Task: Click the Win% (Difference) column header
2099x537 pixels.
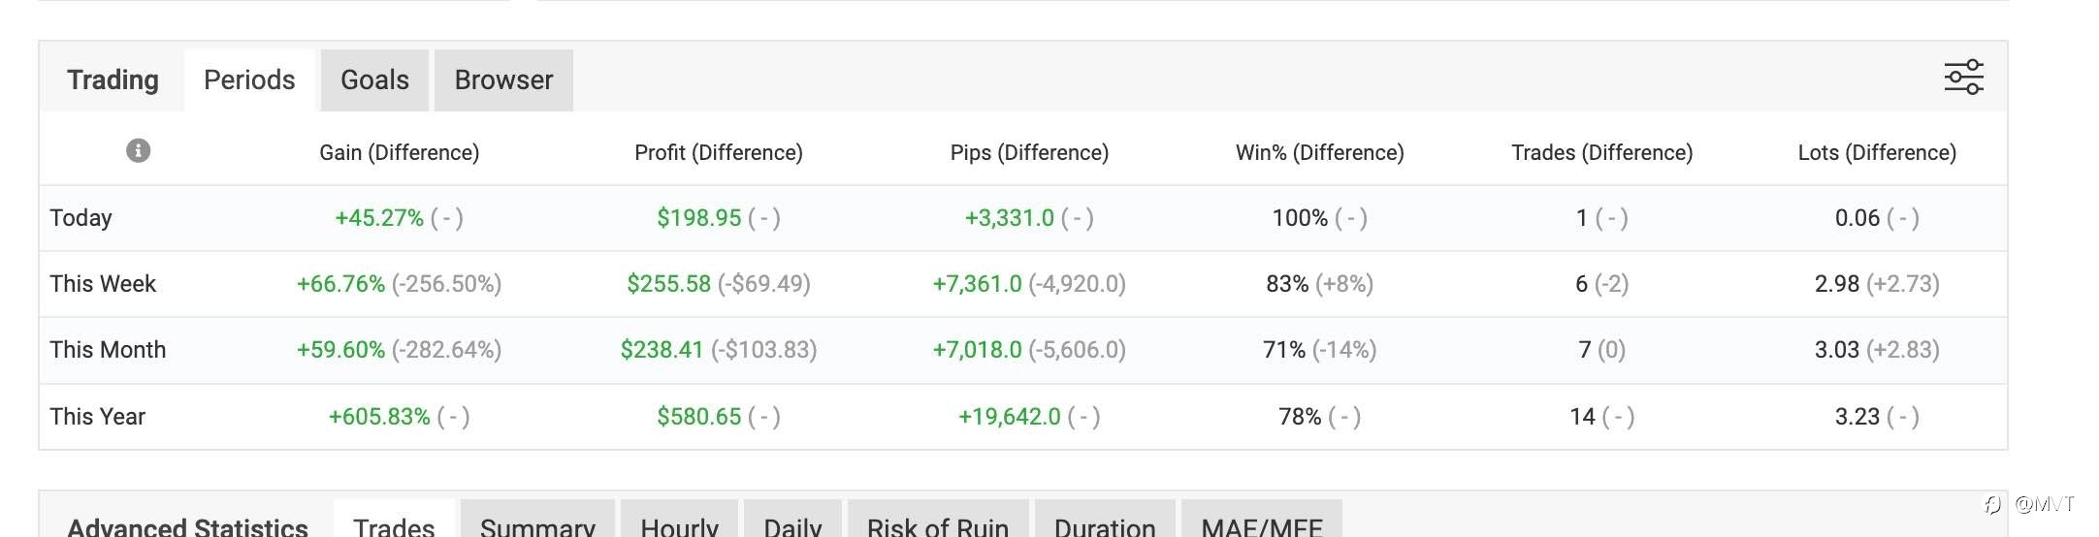Action: [x=1319, y=152]
